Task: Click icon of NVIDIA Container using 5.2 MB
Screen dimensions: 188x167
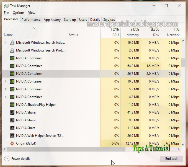Action: click(12, 89)
